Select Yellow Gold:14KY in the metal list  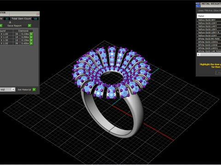209,26
